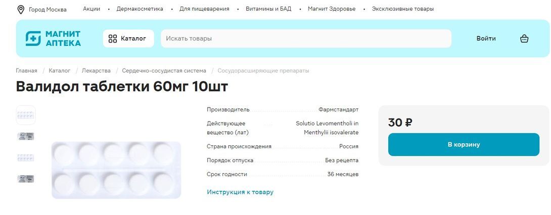
Task: Click the Магнит Аптека logo
Action: coord(53,38)
